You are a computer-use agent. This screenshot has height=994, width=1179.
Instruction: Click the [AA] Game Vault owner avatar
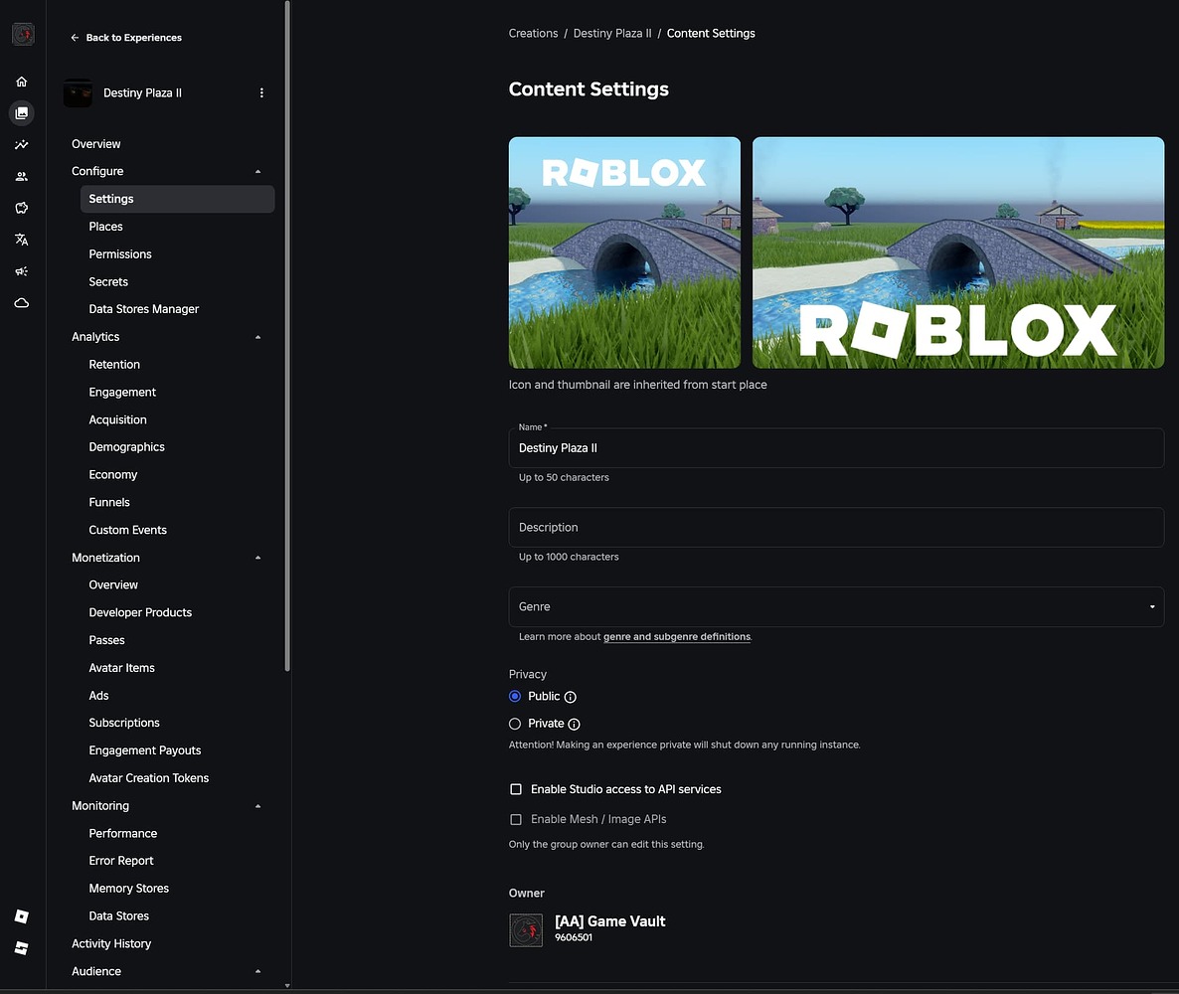pyautogui.click(x=526, y=930)
